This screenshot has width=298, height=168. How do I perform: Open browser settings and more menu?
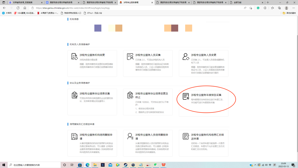pos(294,8)
